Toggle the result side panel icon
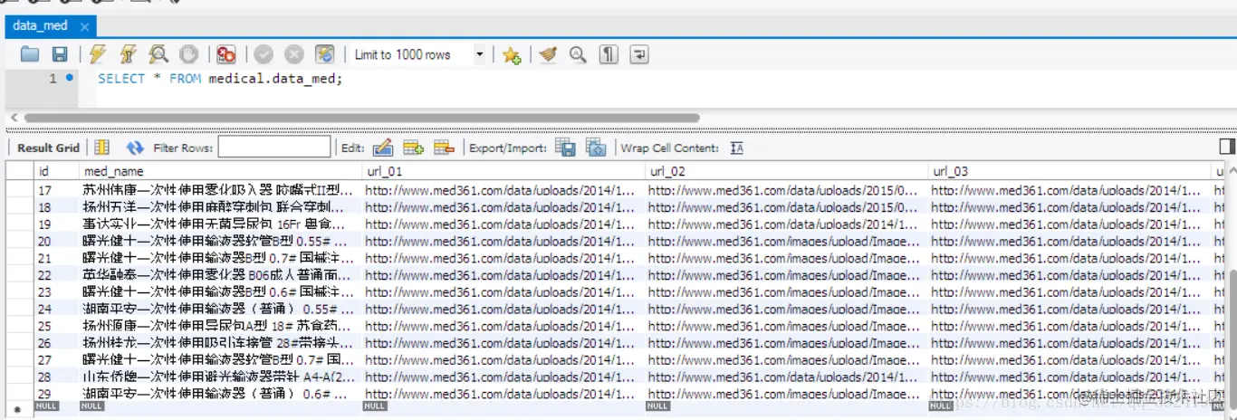This screenshot has width=1237, height=420. (x=1227, y=147)
